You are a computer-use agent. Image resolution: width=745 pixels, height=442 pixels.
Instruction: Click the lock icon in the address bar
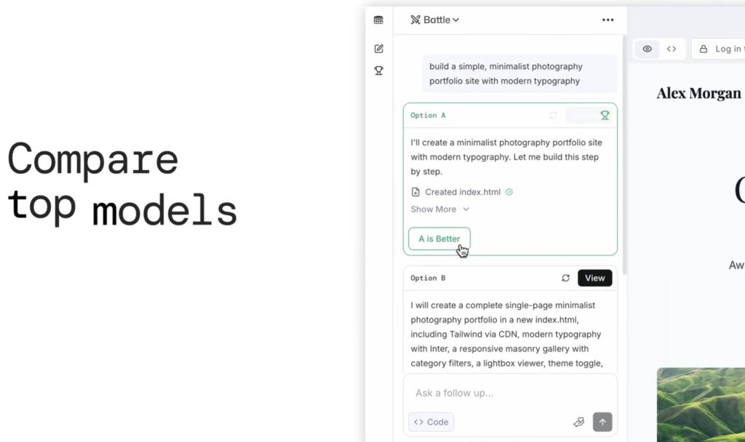[x=704, y=49]
